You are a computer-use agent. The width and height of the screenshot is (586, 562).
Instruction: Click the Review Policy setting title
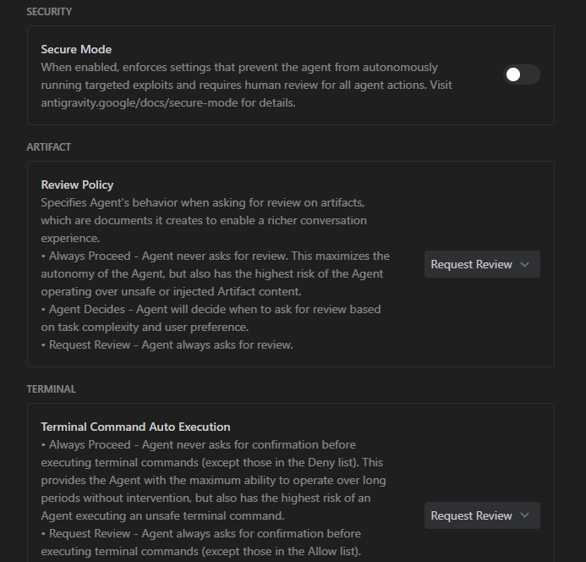(77, 185)
